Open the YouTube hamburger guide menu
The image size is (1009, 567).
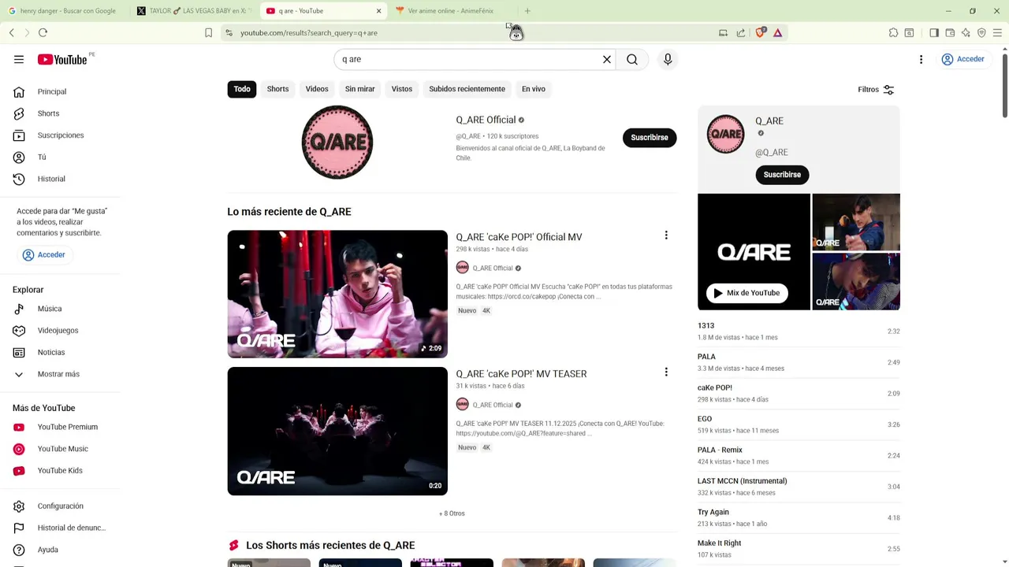click(x=19, y=59)
